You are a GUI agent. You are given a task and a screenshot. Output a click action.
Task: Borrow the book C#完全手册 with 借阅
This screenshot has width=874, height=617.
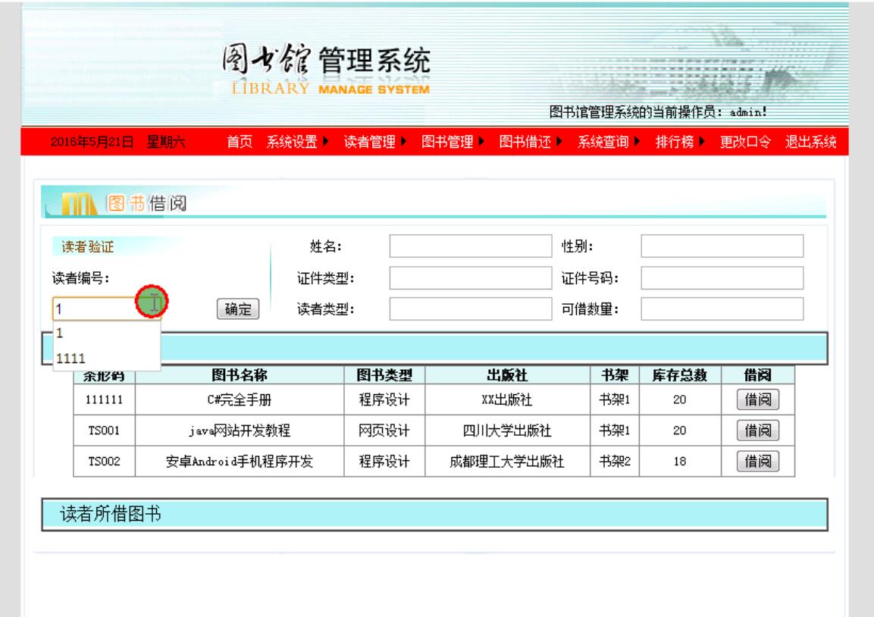757,399
